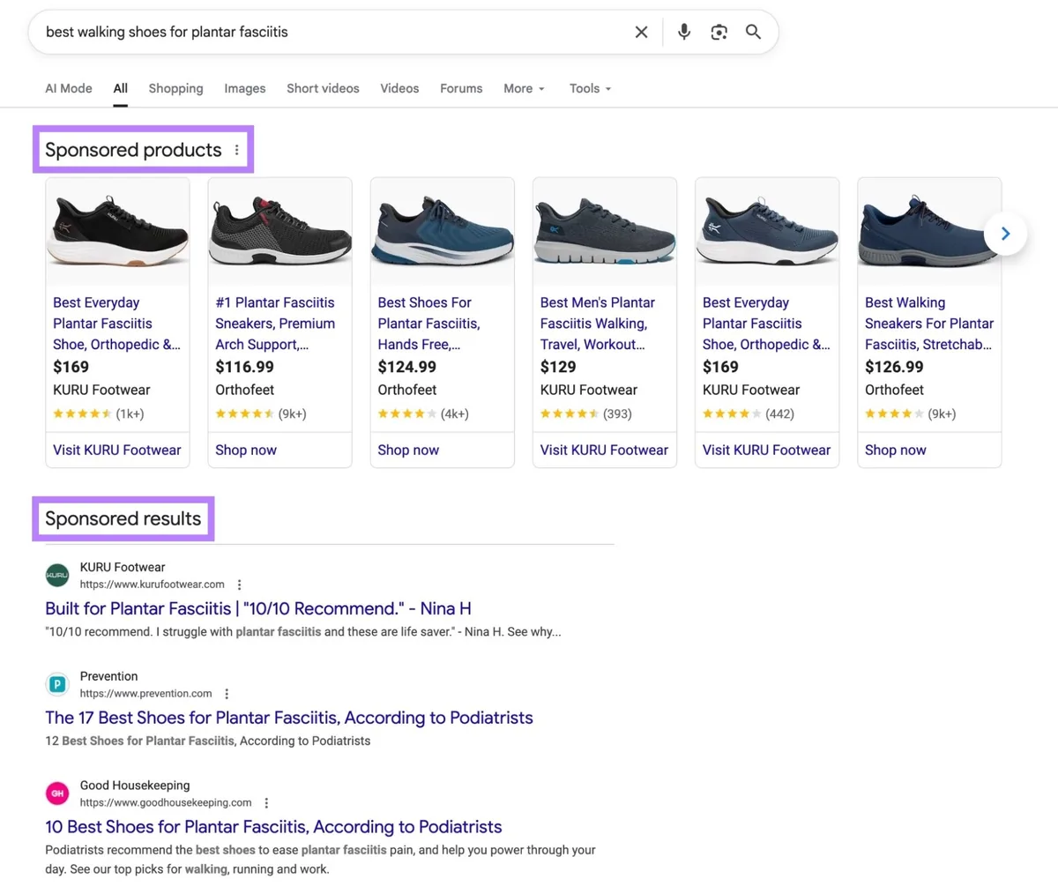Image resolution: width=1058 pixels, height=894 pixels.
Task: Click the $129 price
Action: 558,367
